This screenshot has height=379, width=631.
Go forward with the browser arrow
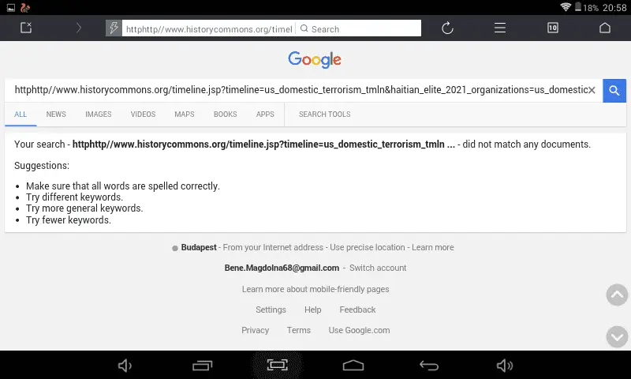(x=79, y=28)
